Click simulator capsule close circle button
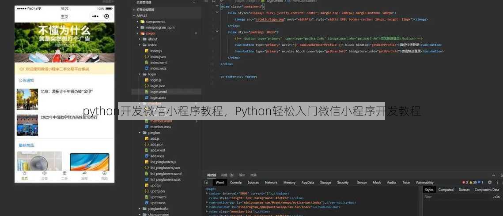503x216 pixels. [x=106, y=16]
